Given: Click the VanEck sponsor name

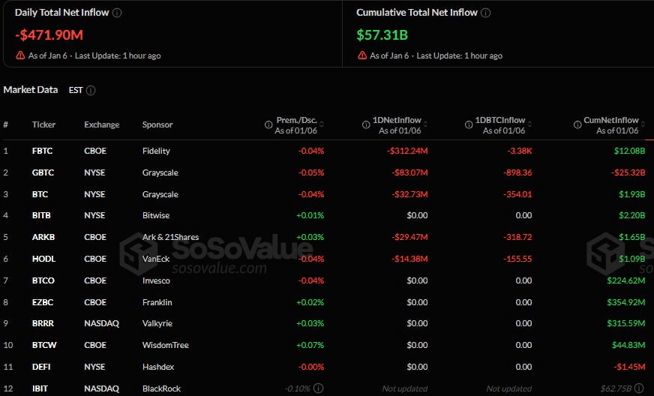Looking at the screenshot, I should [156, 259].
